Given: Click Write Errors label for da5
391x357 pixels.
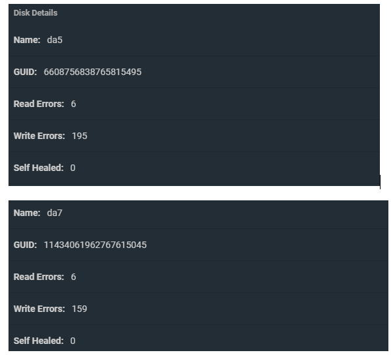Looking at the screenshot, I should [39, 136].
